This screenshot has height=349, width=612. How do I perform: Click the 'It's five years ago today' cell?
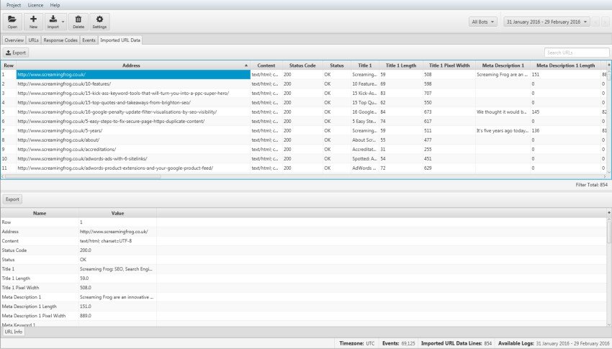(503, 131)
